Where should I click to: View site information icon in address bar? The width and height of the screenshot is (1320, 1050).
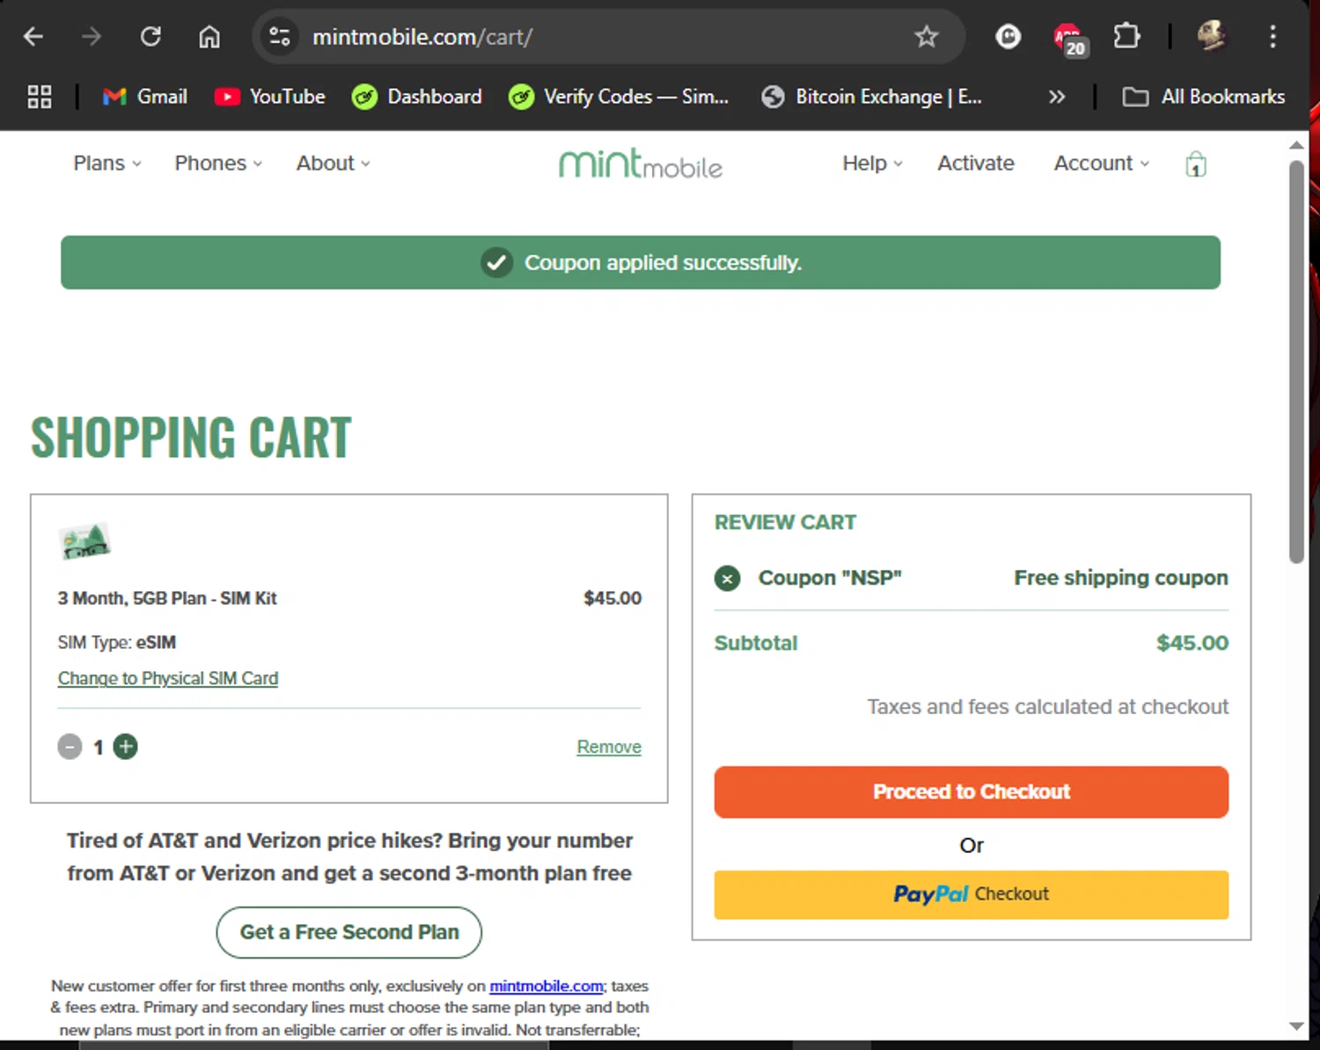(x=280, y=36)
